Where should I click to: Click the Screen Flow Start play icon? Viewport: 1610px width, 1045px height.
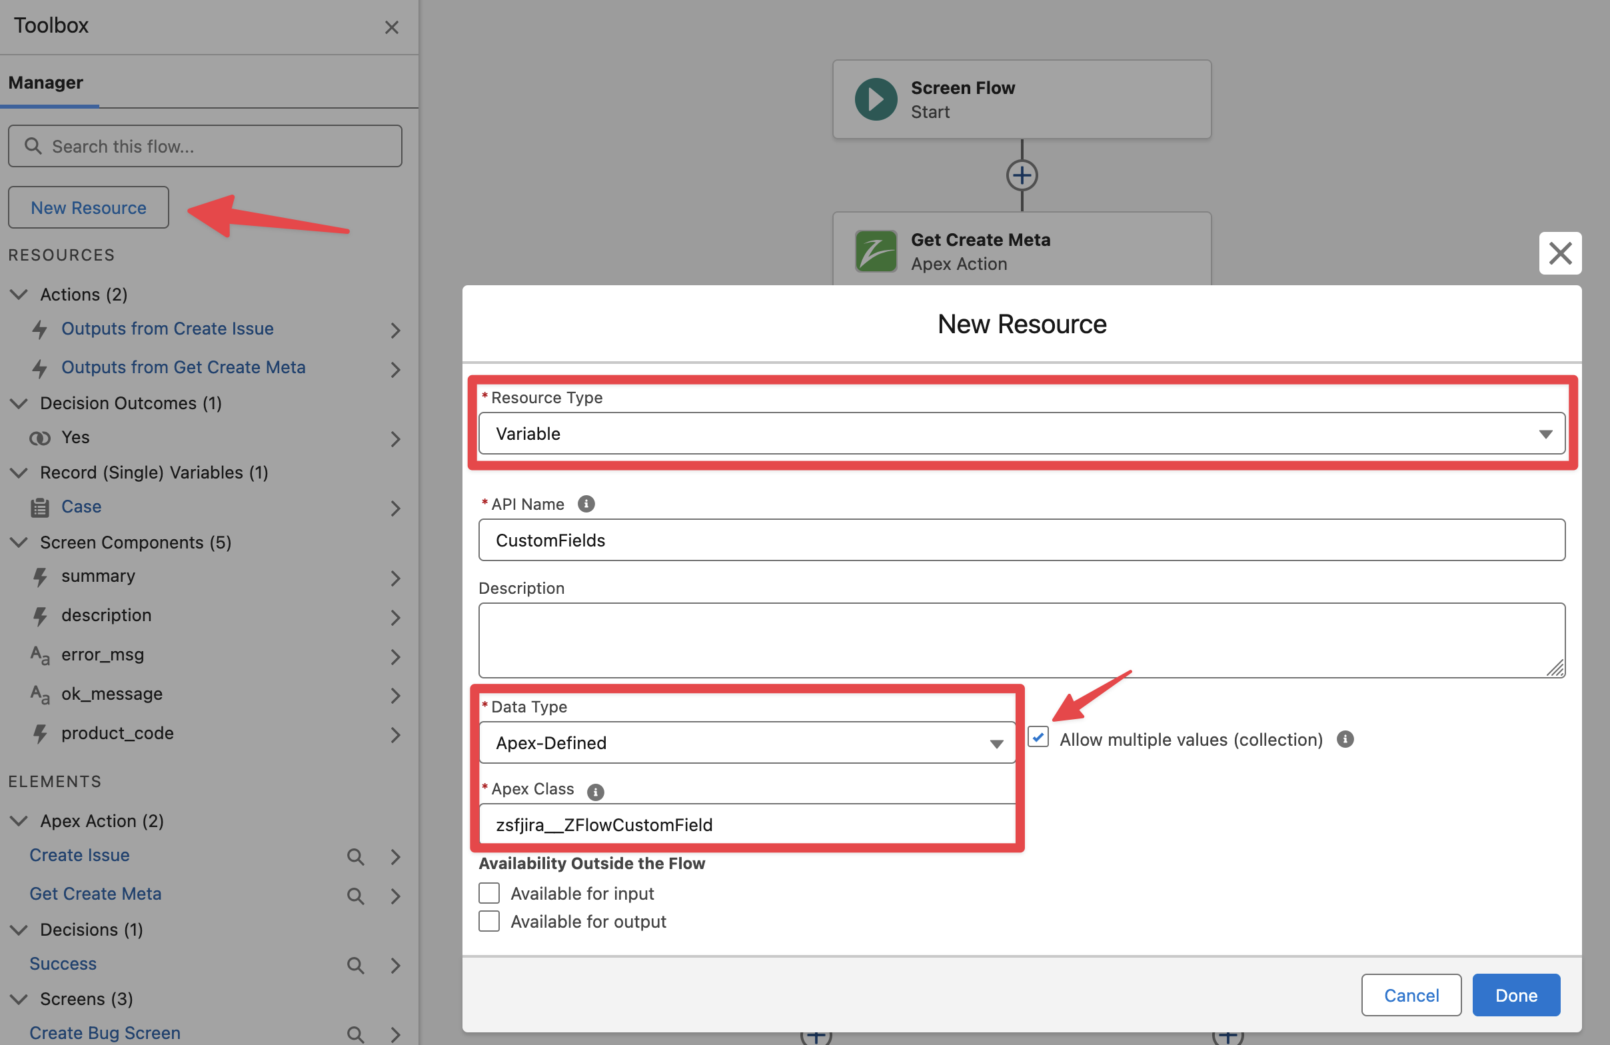point(876,99)
